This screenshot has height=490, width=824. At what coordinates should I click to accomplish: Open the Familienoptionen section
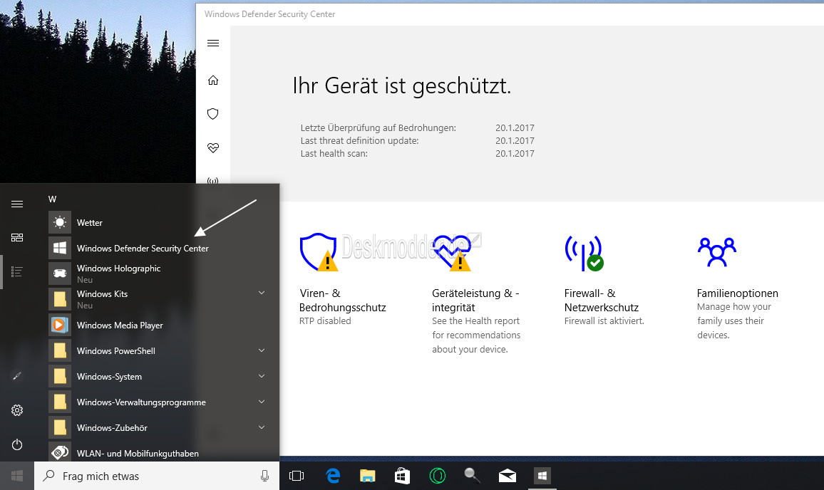click(737, 293)
